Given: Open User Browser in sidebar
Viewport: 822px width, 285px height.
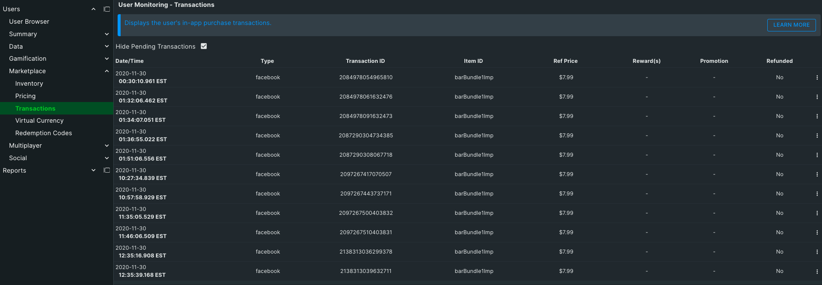Looking at the screenshot, I should (x=29, y=22).
